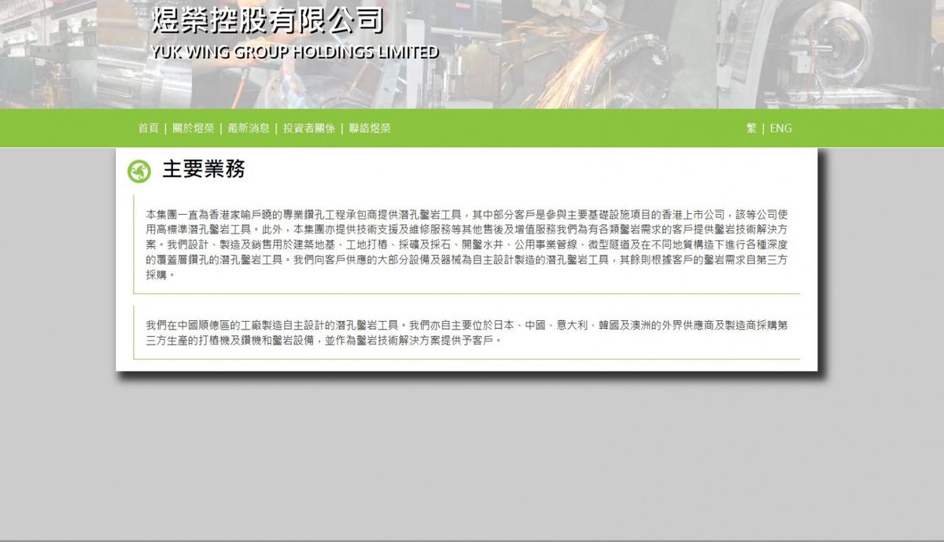Click the 主要業務 heading text
944x542 pixels.
pyautogui.click(x=204, y=170)
